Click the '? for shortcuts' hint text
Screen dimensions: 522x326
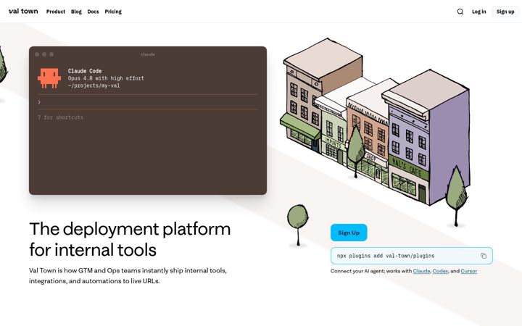coord(60,117)
